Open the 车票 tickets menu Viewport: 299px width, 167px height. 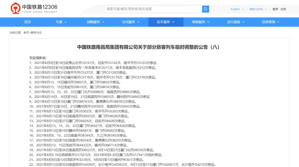61,22
